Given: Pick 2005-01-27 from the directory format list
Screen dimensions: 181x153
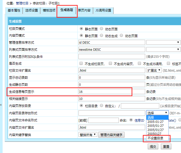Looking at the screenshot, I should pos(155,122).
